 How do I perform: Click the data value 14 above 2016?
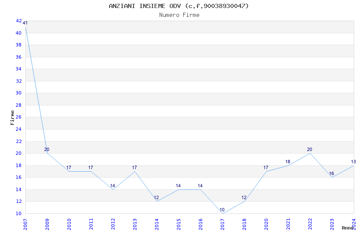tap(200, 186)
